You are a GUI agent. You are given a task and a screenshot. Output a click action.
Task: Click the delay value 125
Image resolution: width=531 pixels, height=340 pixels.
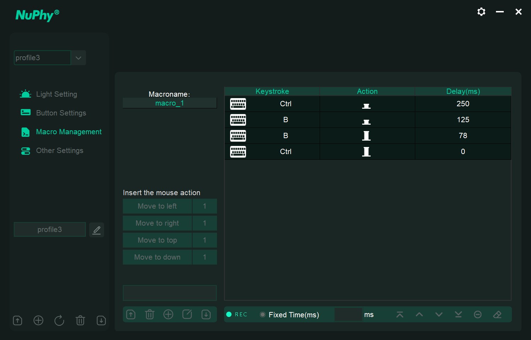tap(463, 120)
